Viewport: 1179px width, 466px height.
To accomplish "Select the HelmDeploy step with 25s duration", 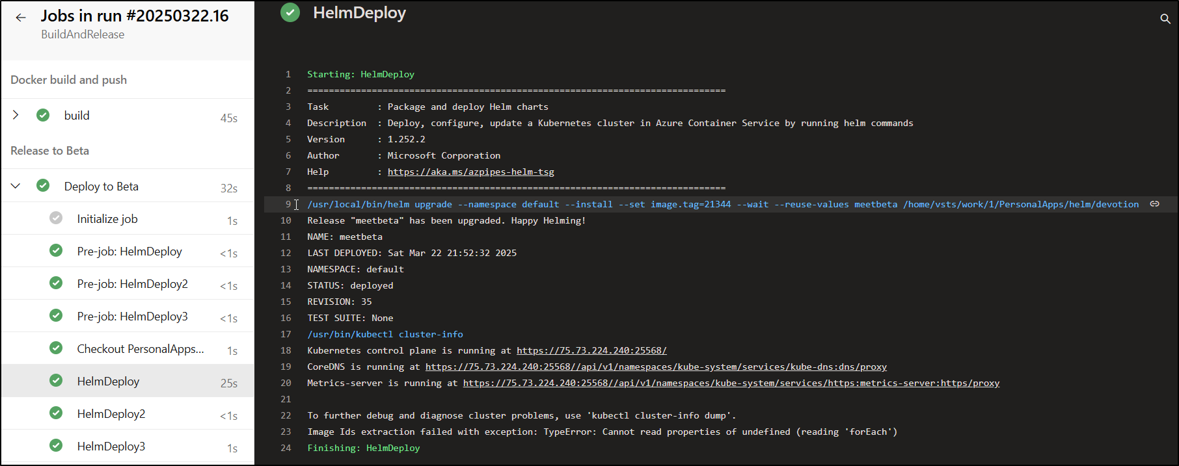I will 128,382.
